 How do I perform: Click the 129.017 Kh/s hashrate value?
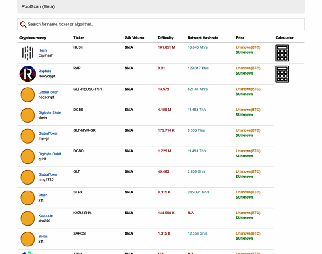coord(198,68)
